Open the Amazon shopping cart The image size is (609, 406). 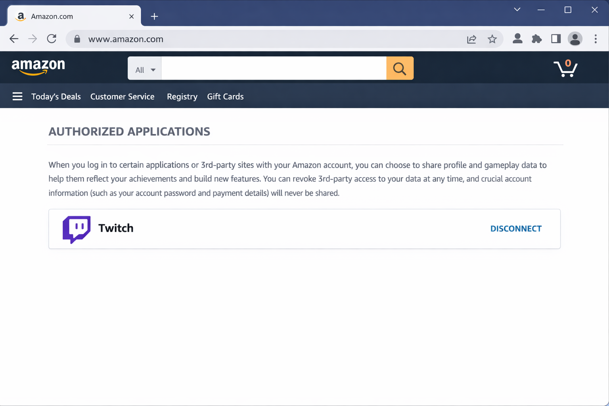point(565,68)
